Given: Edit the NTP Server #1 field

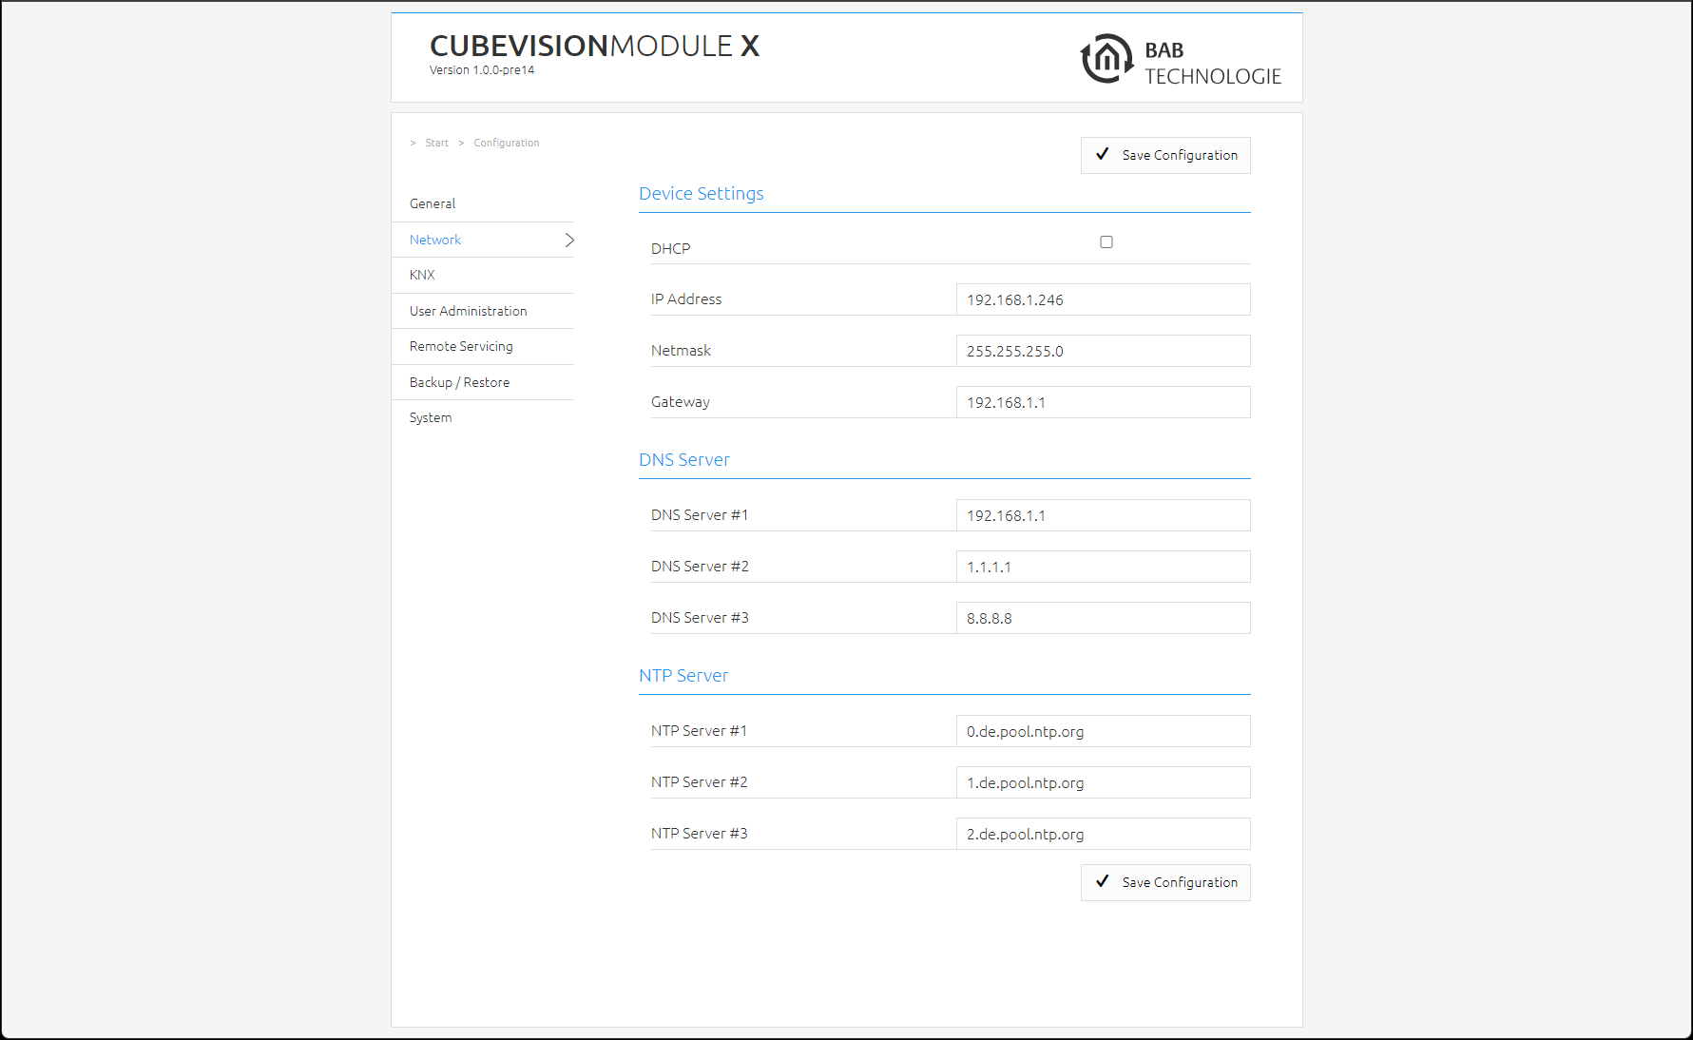Looking at the screenshot, I should tap(1103, 731).
